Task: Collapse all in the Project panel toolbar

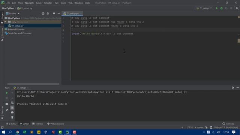Action: (48, 13)
